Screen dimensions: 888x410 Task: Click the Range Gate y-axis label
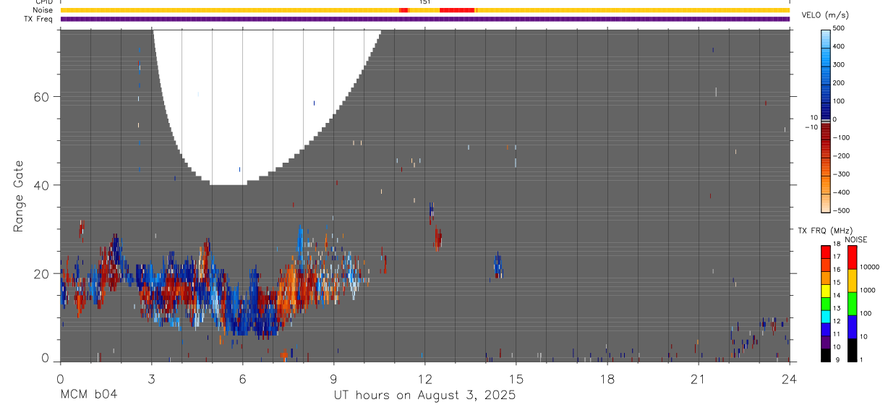click(x=18, y=196)
